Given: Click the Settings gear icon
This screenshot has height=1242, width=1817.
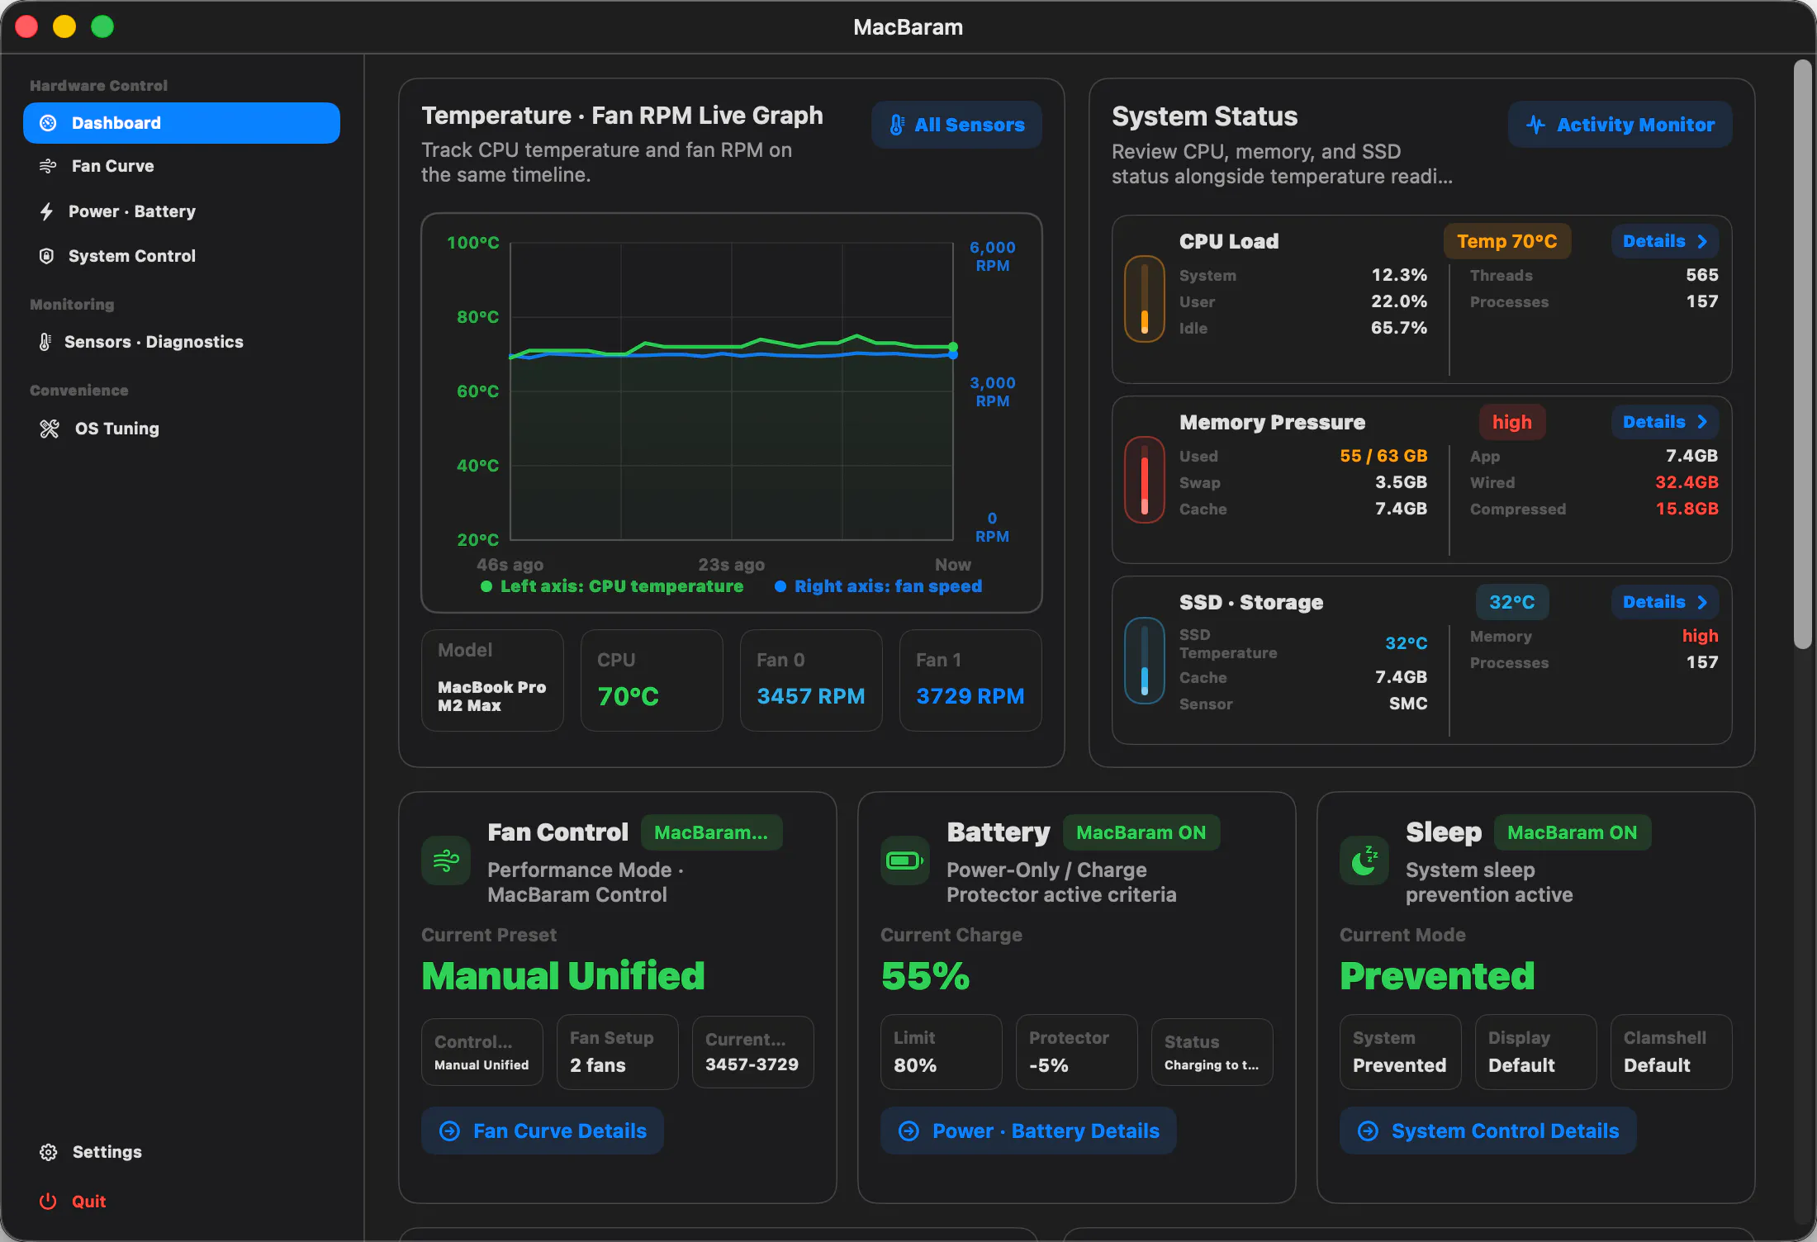Looking at the screenshot, I should [49, 1152].
